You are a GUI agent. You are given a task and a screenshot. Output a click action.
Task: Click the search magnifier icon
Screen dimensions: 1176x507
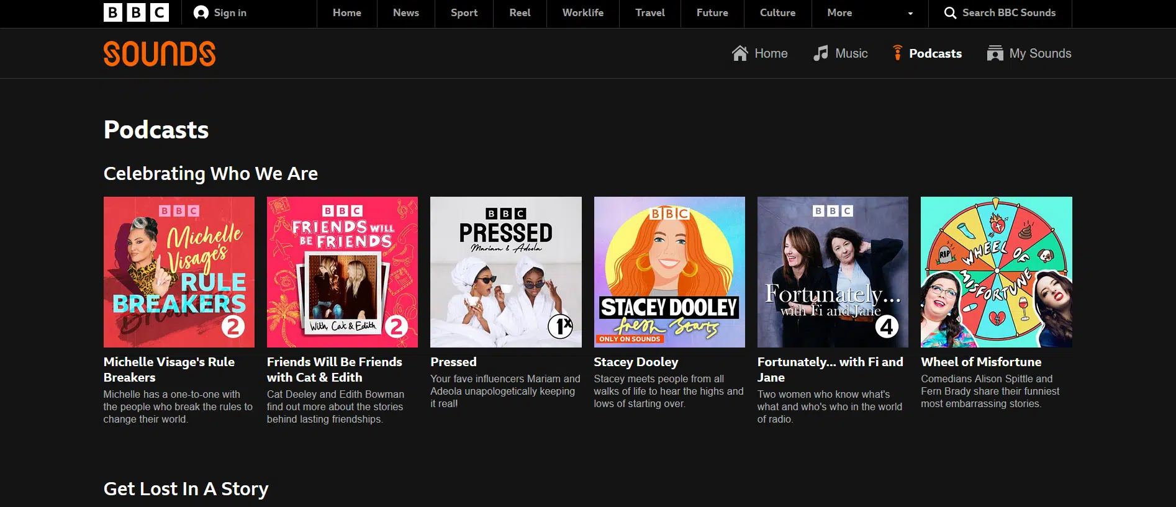[950, 13]
